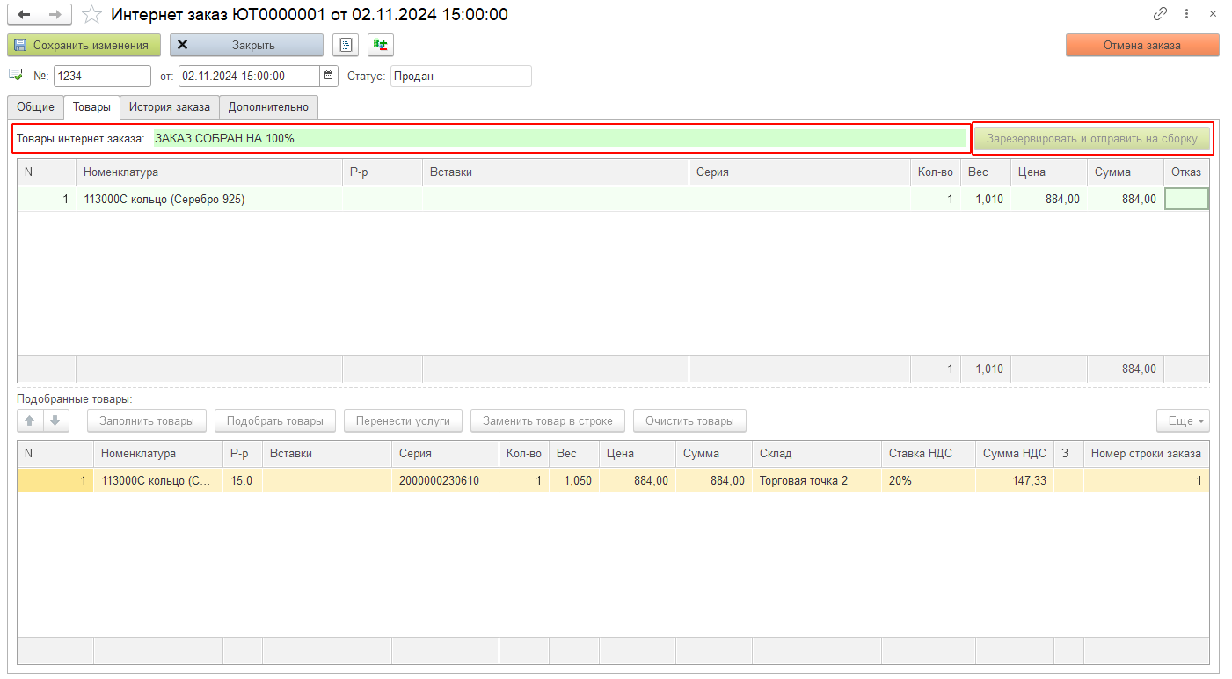
Task: Click Перенести услуги button
Action: coord(403,420)
